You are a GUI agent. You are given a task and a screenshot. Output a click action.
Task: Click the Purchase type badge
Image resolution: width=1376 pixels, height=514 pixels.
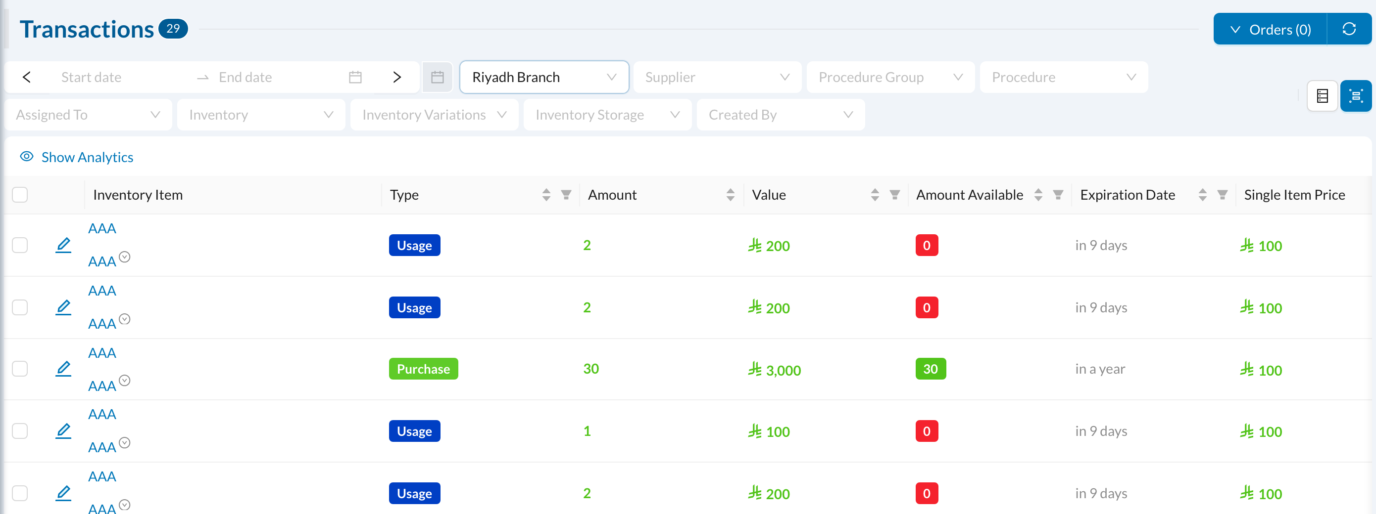[x=423, y=368]
